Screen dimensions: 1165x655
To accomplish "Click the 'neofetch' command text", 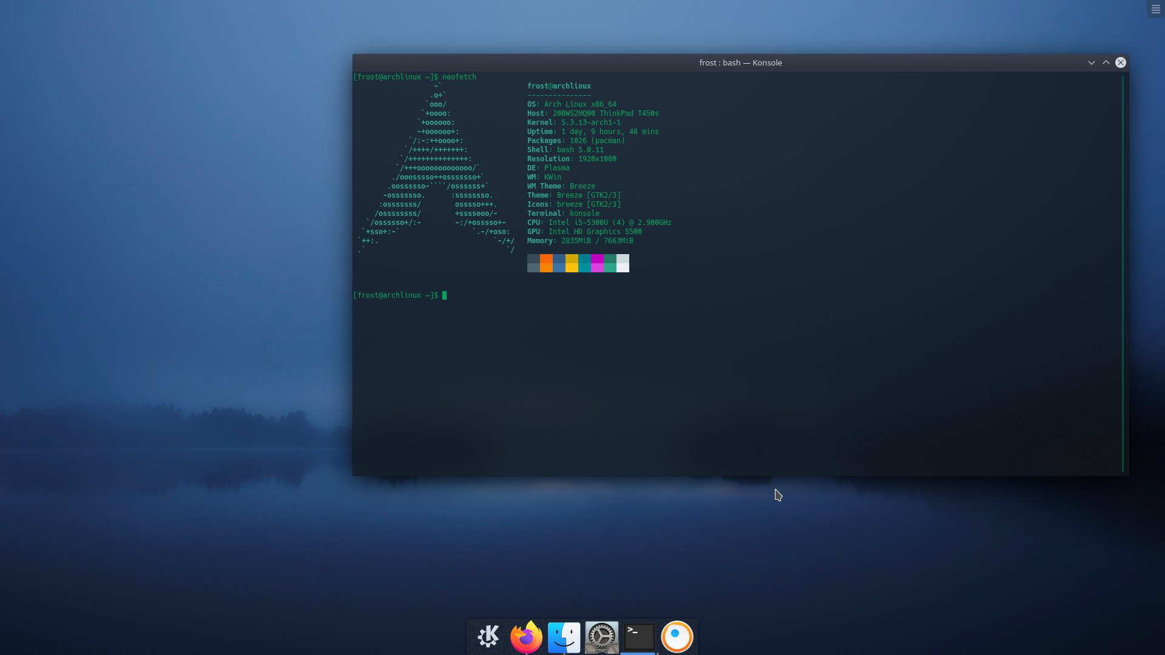I will tap(459, 77).
